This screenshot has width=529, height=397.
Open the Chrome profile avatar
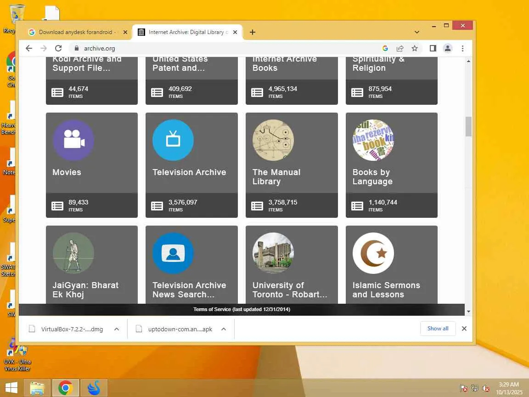pyautogui.click(x=448, y=48)
